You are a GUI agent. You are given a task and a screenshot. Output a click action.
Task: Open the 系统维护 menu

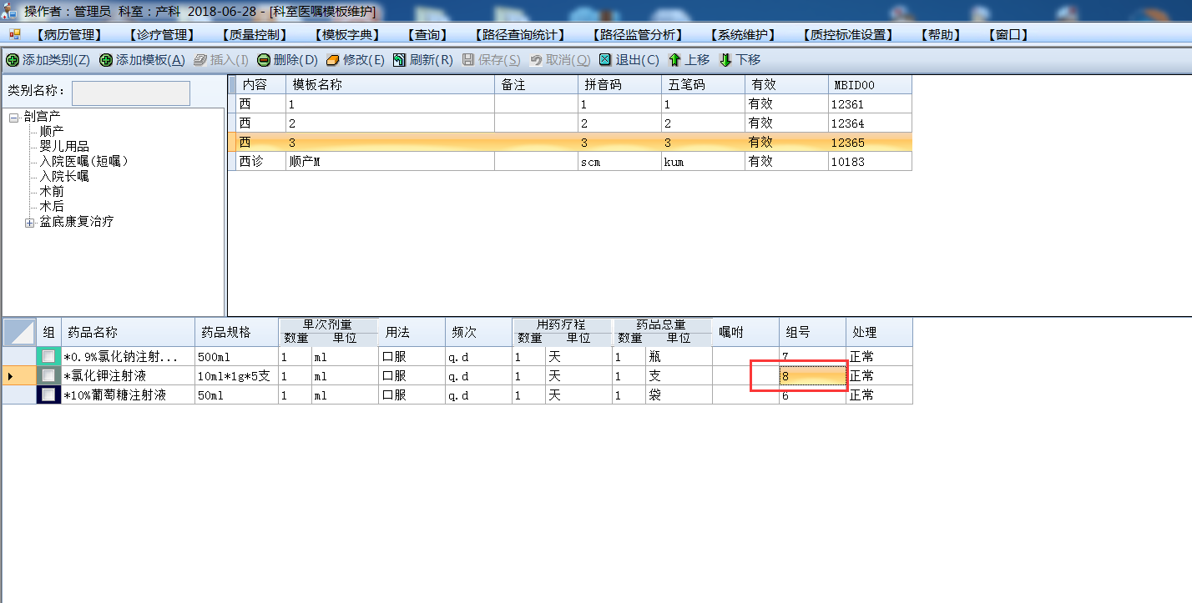coord(742,35)
